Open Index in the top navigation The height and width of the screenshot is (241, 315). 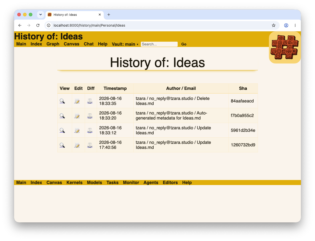(36, 44)
